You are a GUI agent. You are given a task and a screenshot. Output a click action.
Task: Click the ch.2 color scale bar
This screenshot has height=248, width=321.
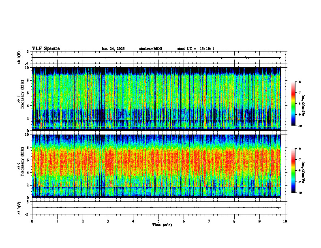pyautogui.click(x=293, y=171)
